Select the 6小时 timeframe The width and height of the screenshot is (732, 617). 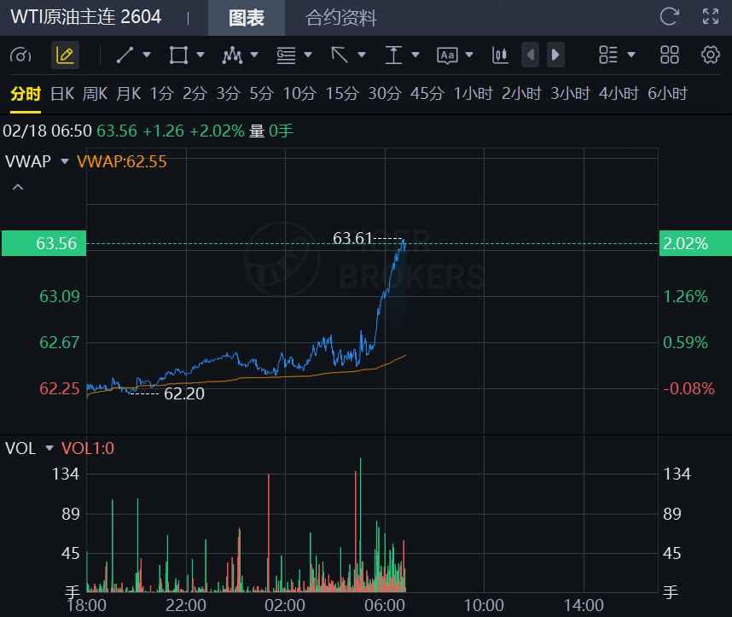tap(667, 93)
